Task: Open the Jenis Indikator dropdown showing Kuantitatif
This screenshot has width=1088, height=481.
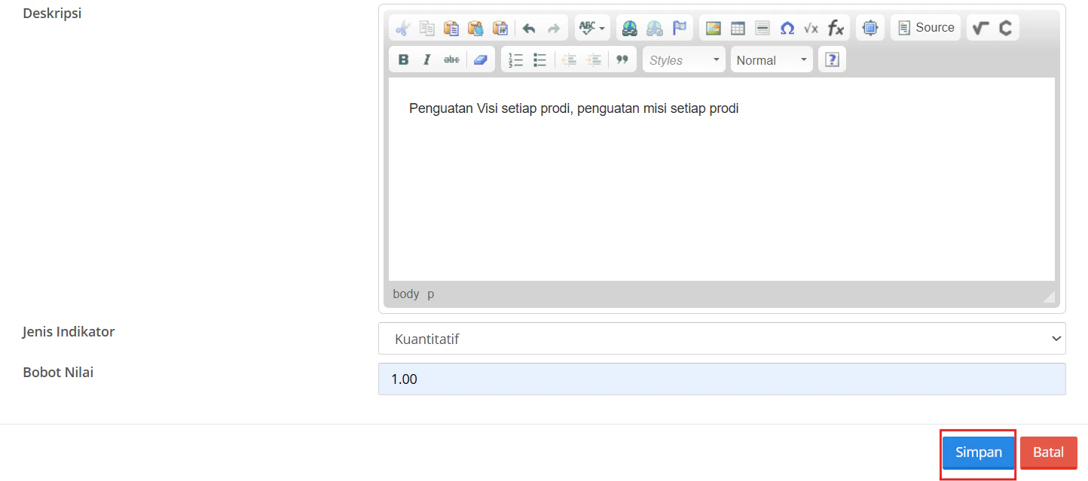Action: pyautogui.click(x=722, y=338)
